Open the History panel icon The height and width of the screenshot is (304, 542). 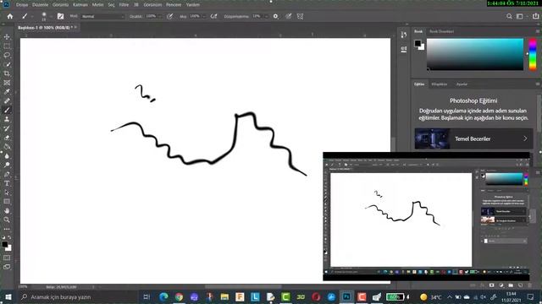coord(404,35)
